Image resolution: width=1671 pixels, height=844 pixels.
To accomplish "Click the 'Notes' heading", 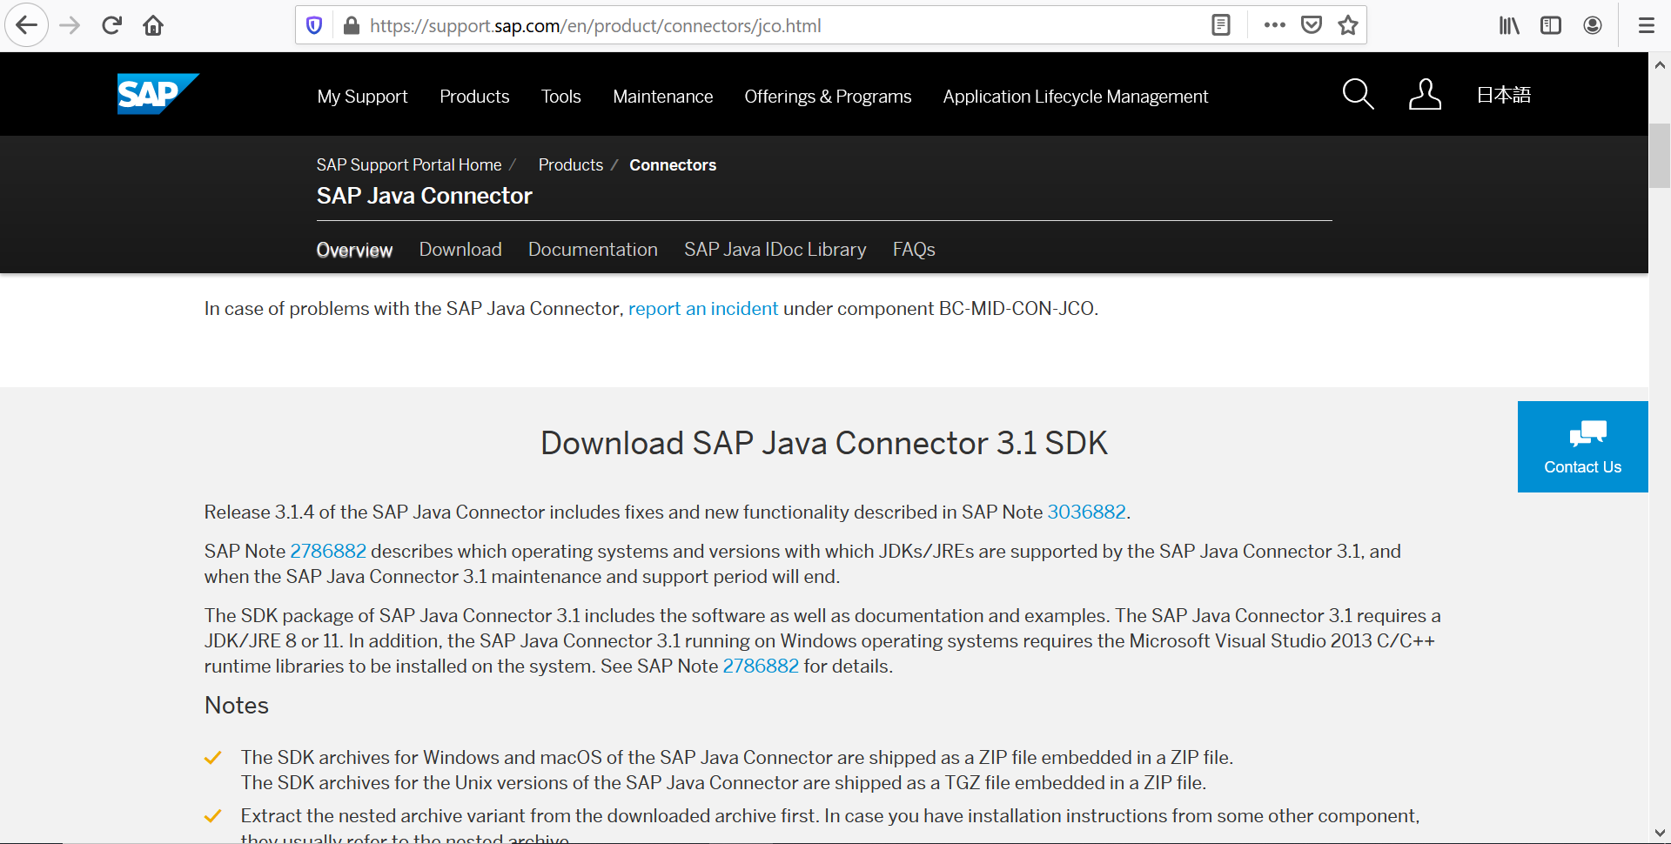I will point(237,705).
